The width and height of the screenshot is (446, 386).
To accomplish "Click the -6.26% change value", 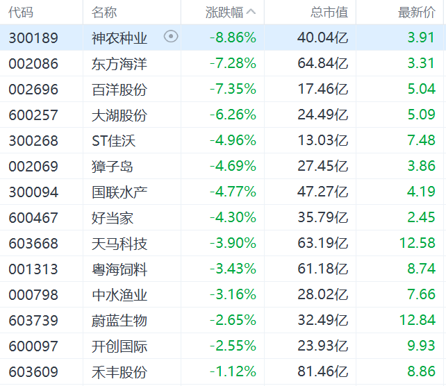I will point(233,115).
